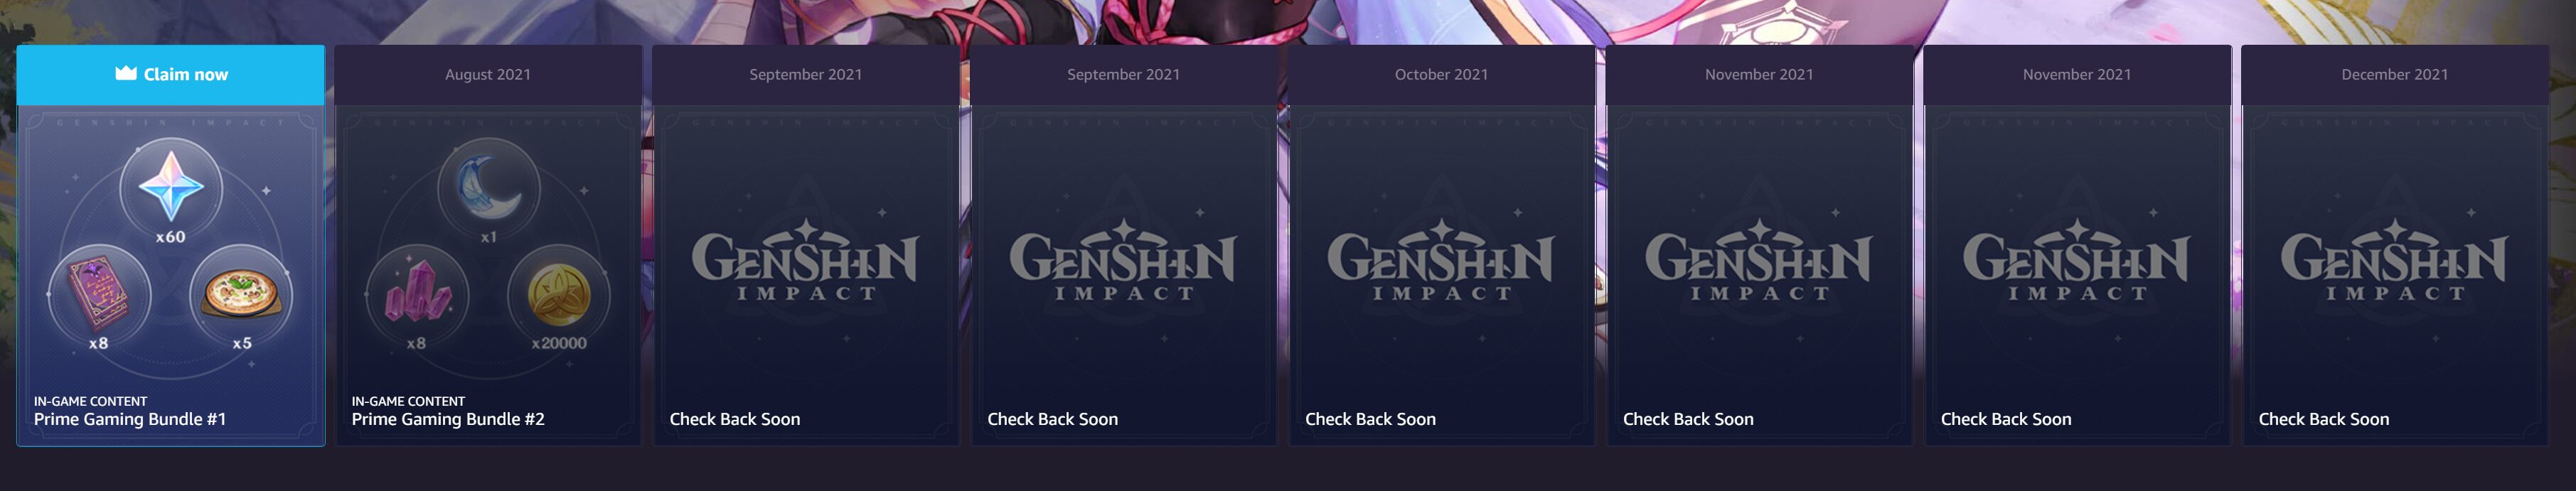Select the October 2021 header
This screenshot has width=2576, height=491.
coord(1442,75)
